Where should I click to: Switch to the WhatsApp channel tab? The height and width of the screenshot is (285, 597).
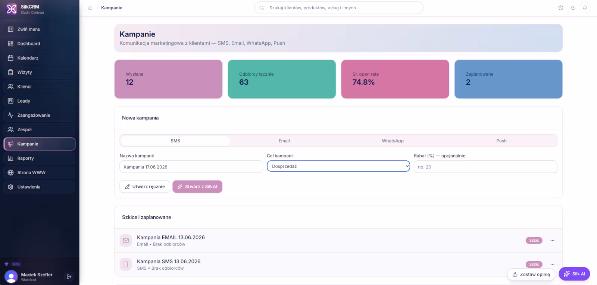click(x=393, y=141)
